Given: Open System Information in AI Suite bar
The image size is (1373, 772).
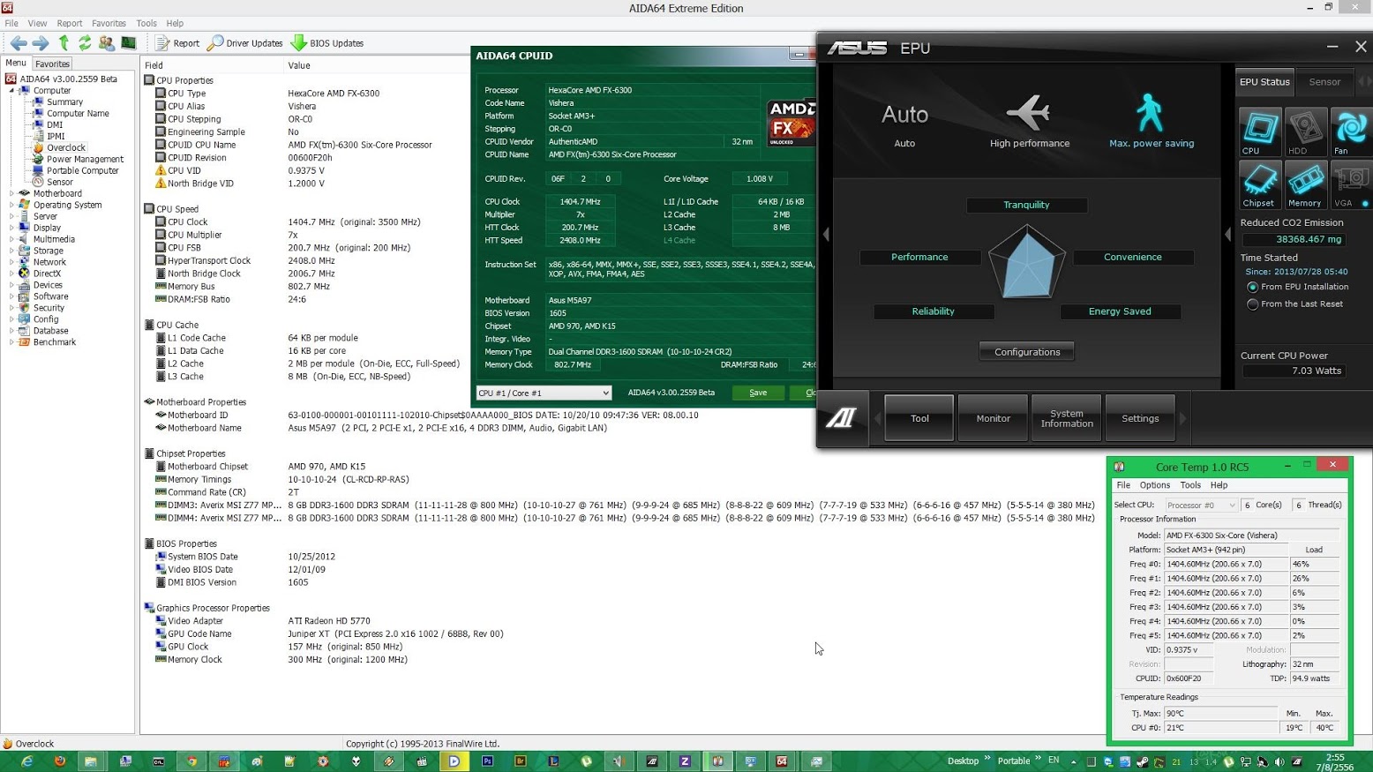Looking at the screenshot, I should pos(1067,418).
